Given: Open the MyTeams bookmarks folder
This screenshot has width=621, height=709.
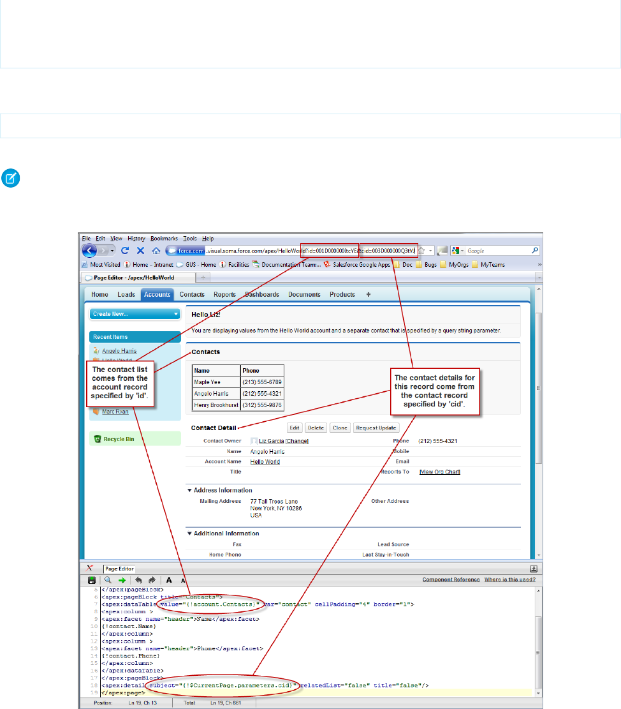Looking at the screenshot, I should (x=488, y=264).
